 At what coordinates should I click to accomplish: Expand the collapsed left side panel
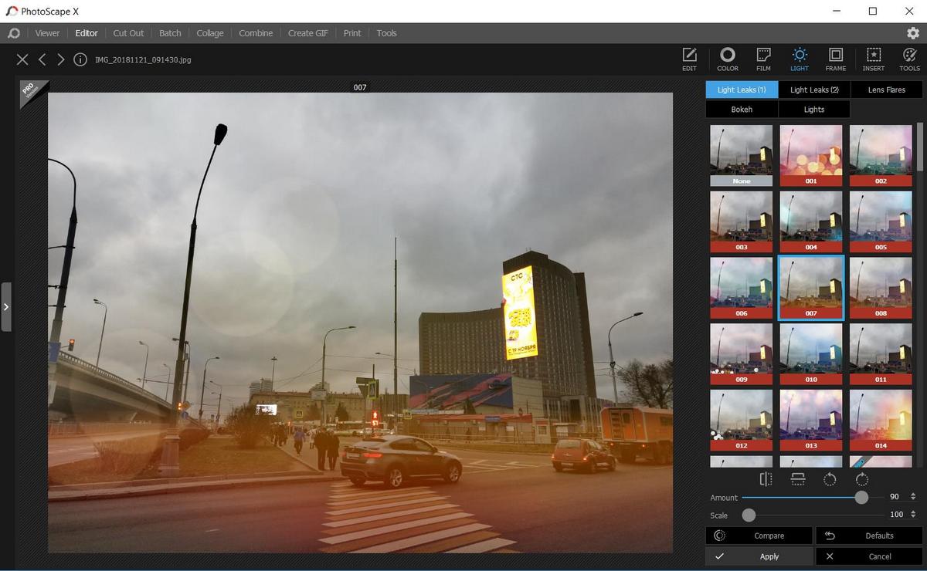[x=6, y=306]
